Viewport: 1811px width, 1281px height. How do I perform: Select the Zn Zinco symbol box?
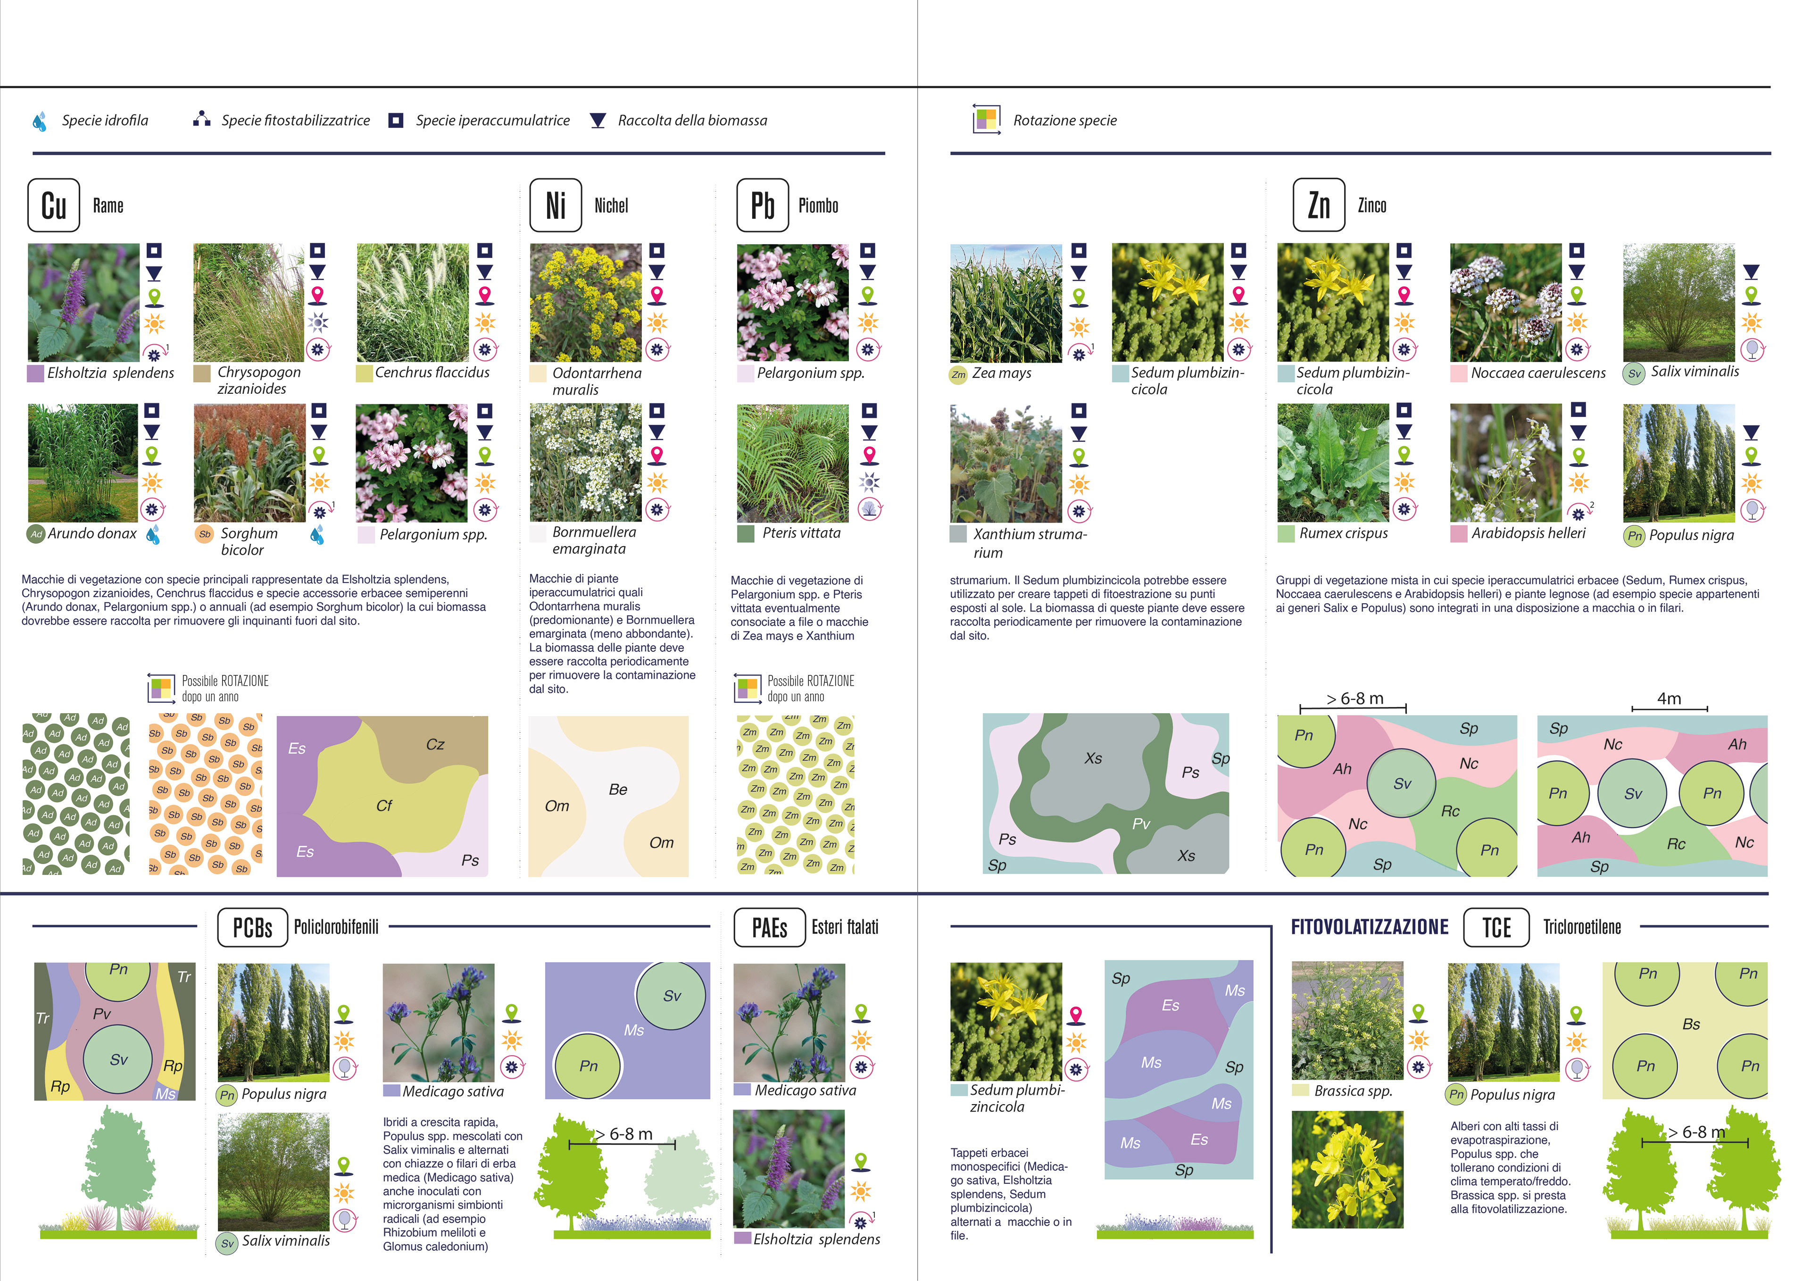[1319, 205]
